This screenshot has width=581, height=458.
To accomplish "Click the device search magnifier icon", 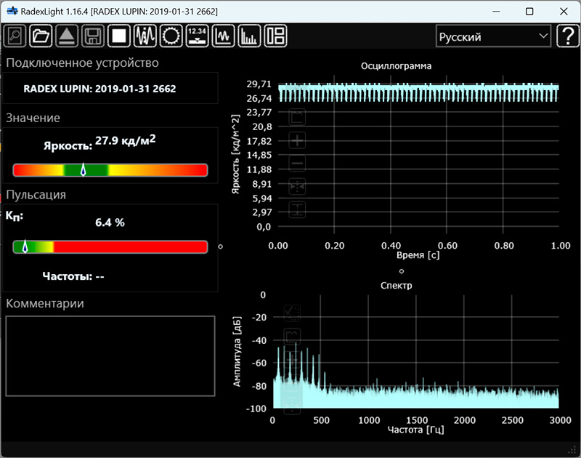I will coord(15,36).
